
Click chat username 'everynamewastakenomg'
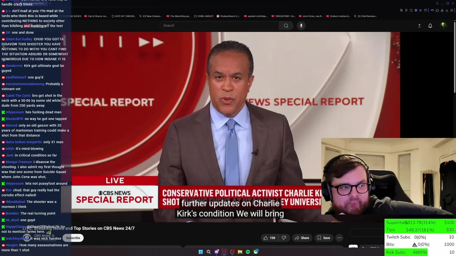[x=25, y=84]
